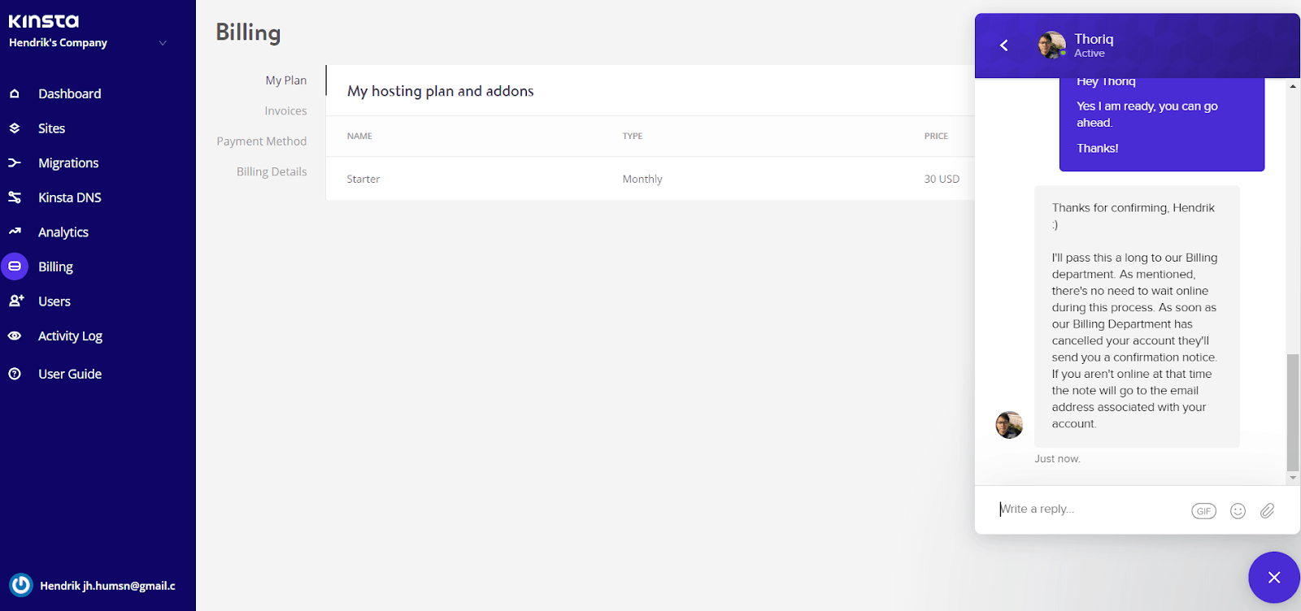Click Thoriq's name in chat header
This screenshot has height=611, width=1301.
[x=1094, y=39]
